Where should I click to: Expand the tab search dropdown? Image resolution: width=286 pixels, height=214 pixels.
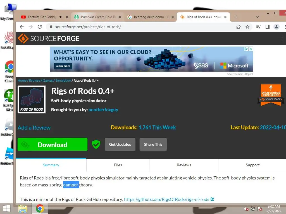(258, 17)
